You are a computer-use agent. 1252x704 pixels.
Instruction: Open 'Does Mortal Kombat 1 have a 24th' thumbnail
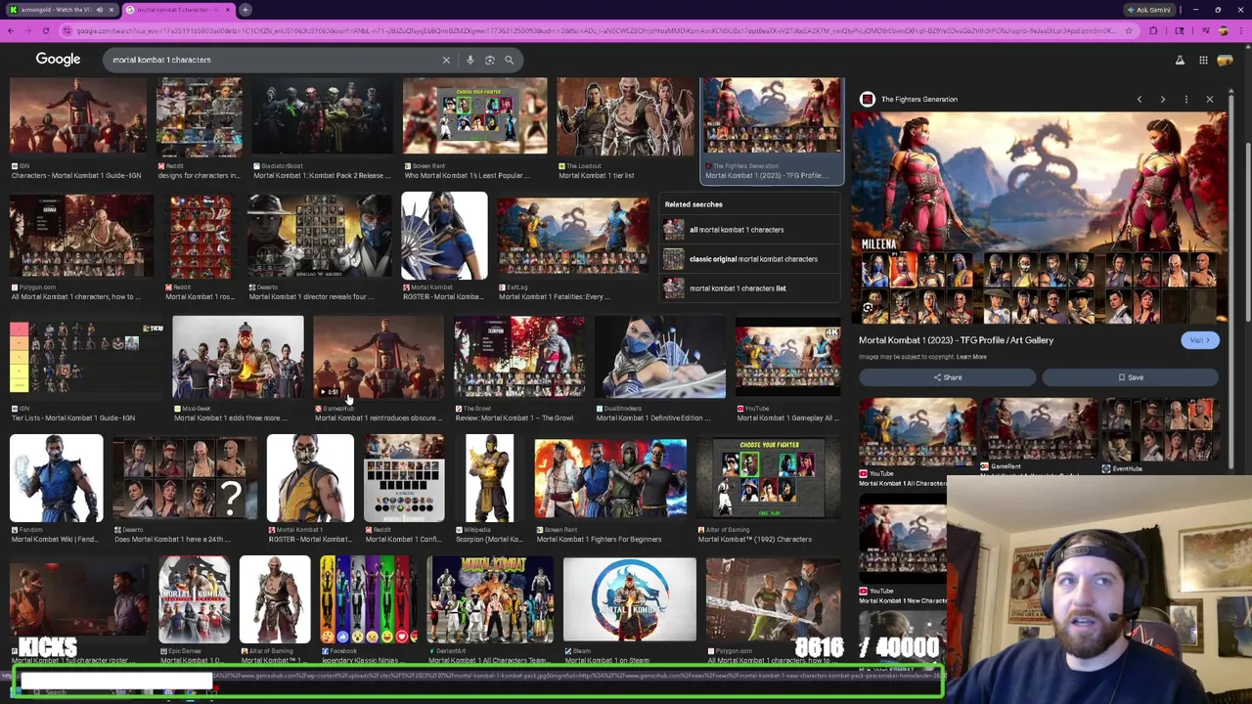coord(185,479)
